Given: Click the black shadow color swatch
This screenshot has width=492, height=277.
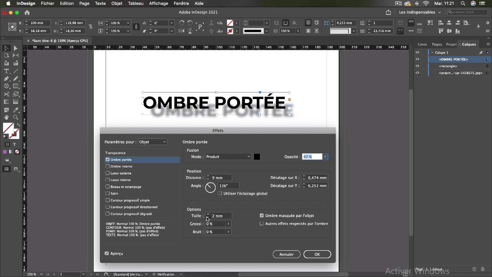Looking at the screenshot, I should coord(257,157).
